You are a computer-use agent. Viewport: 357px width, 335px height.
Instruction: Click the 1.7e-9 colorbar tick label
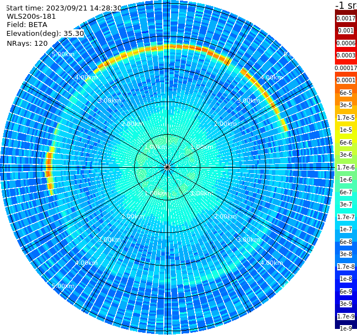coord(346,316)
